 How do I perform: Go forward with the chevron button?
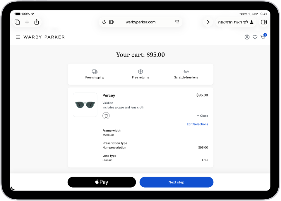click(x=208, y=22)
